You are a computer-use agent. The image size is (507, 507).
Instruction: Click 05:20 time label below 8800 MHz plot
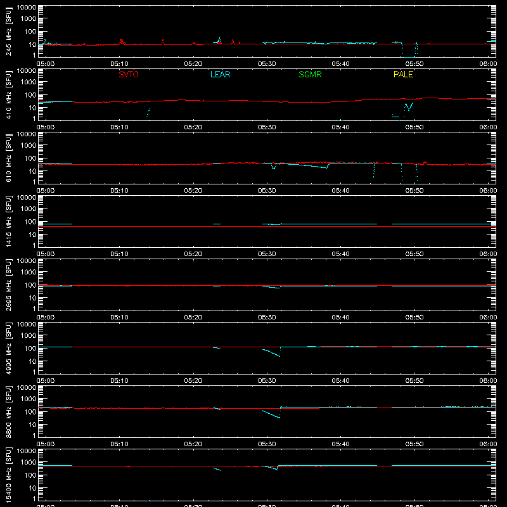[193, 444]
